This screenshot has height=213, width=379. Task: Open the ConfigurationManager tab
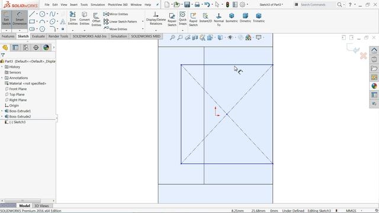[25, 47]
